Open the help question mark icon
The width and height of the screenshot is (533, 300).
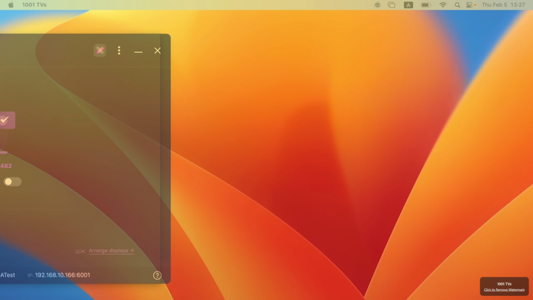157,276
